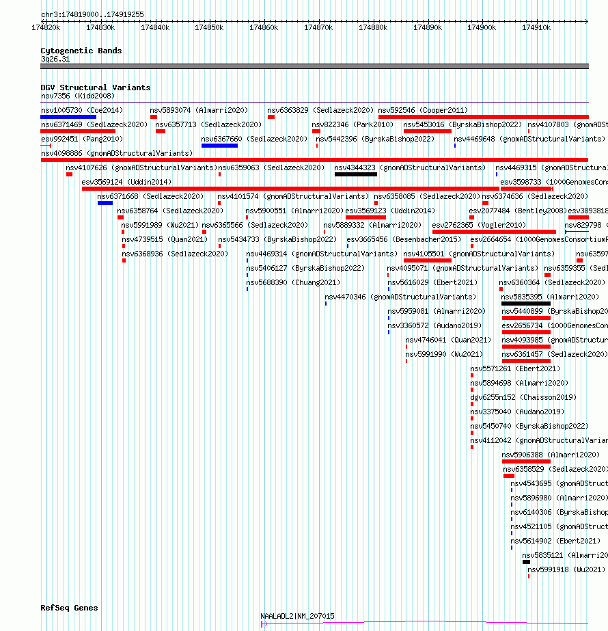Viewport: 608px width, 631px height.
Task: Click esv2762365 (Vogler2010) label
Action: tap(479, 226)
